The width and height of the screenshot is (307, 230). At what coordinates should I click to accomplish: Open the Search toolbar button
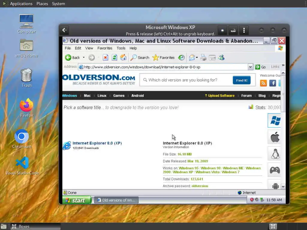click(140, 57)
